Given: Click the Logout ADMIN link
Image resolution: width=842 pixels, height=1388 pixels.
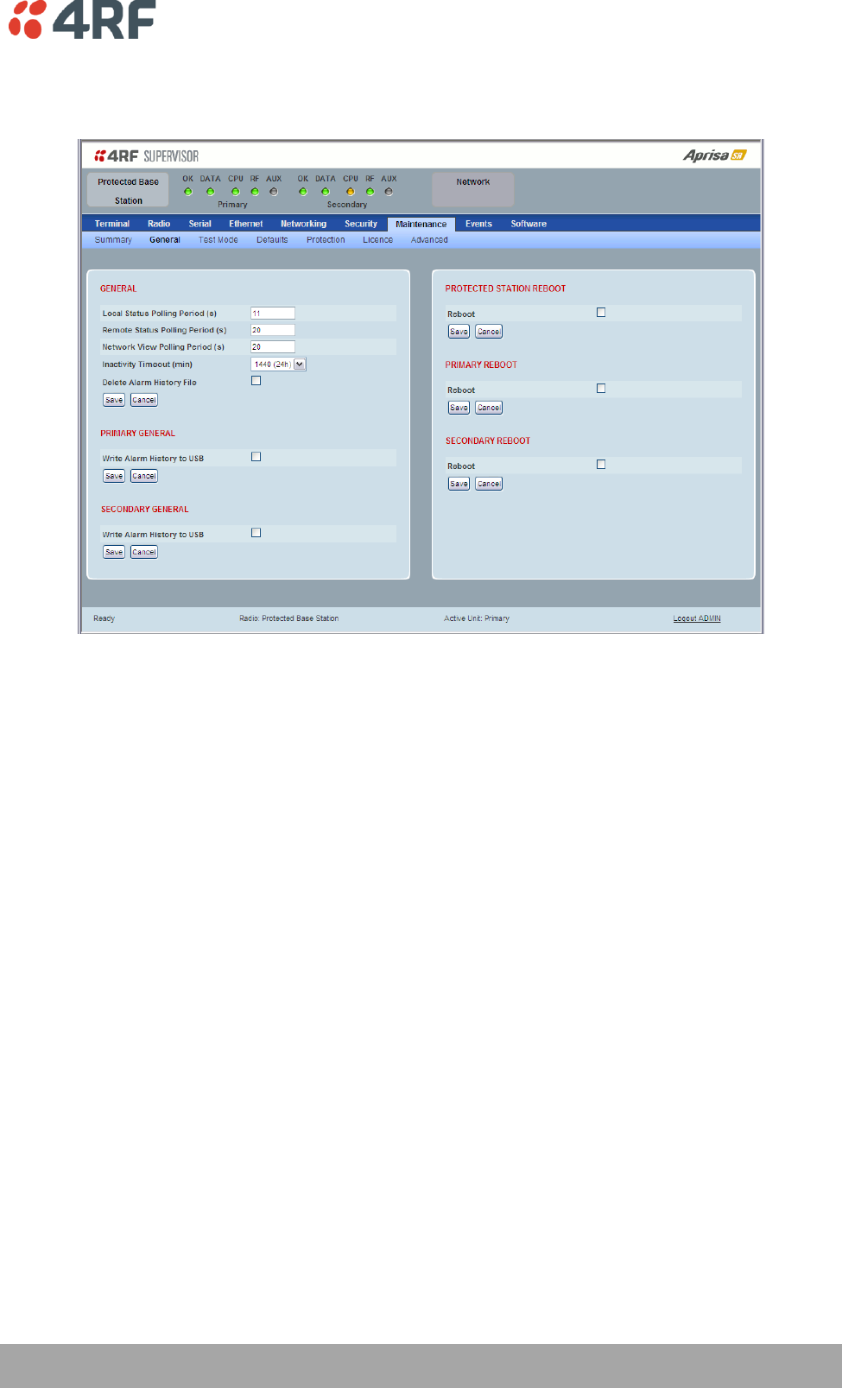Looking at the screenshot, I should tap(697, 618).
